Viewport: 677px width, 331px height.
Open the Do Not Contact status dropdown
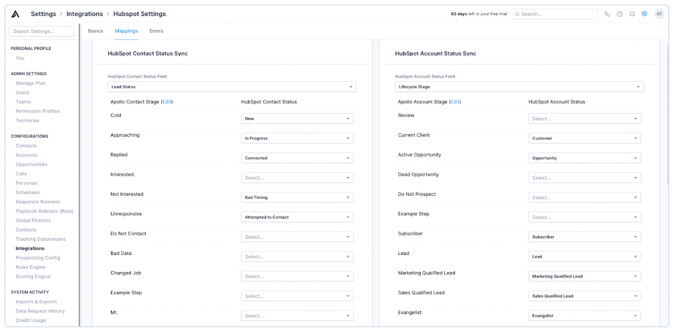click(x=297, y=237)
